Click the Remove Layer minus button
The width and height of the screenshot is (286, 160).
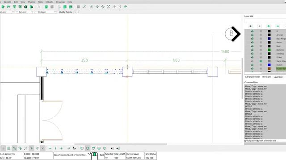pyautogui.click(x=278, y=26)
